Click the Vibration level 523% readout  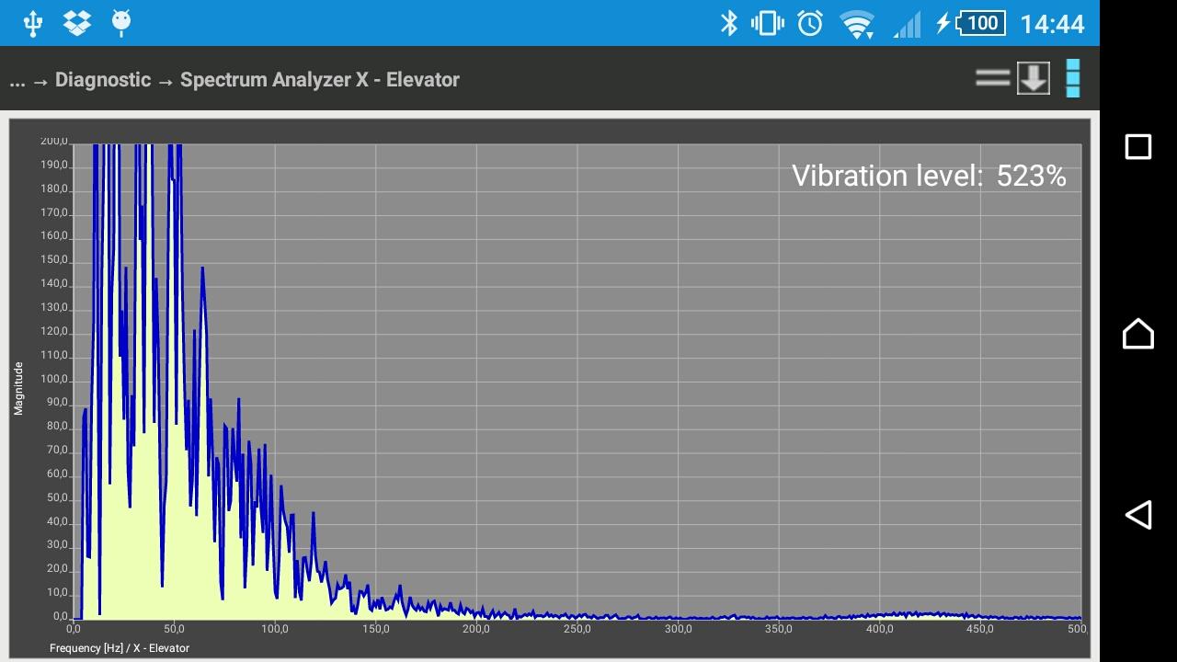coord(929,176)
